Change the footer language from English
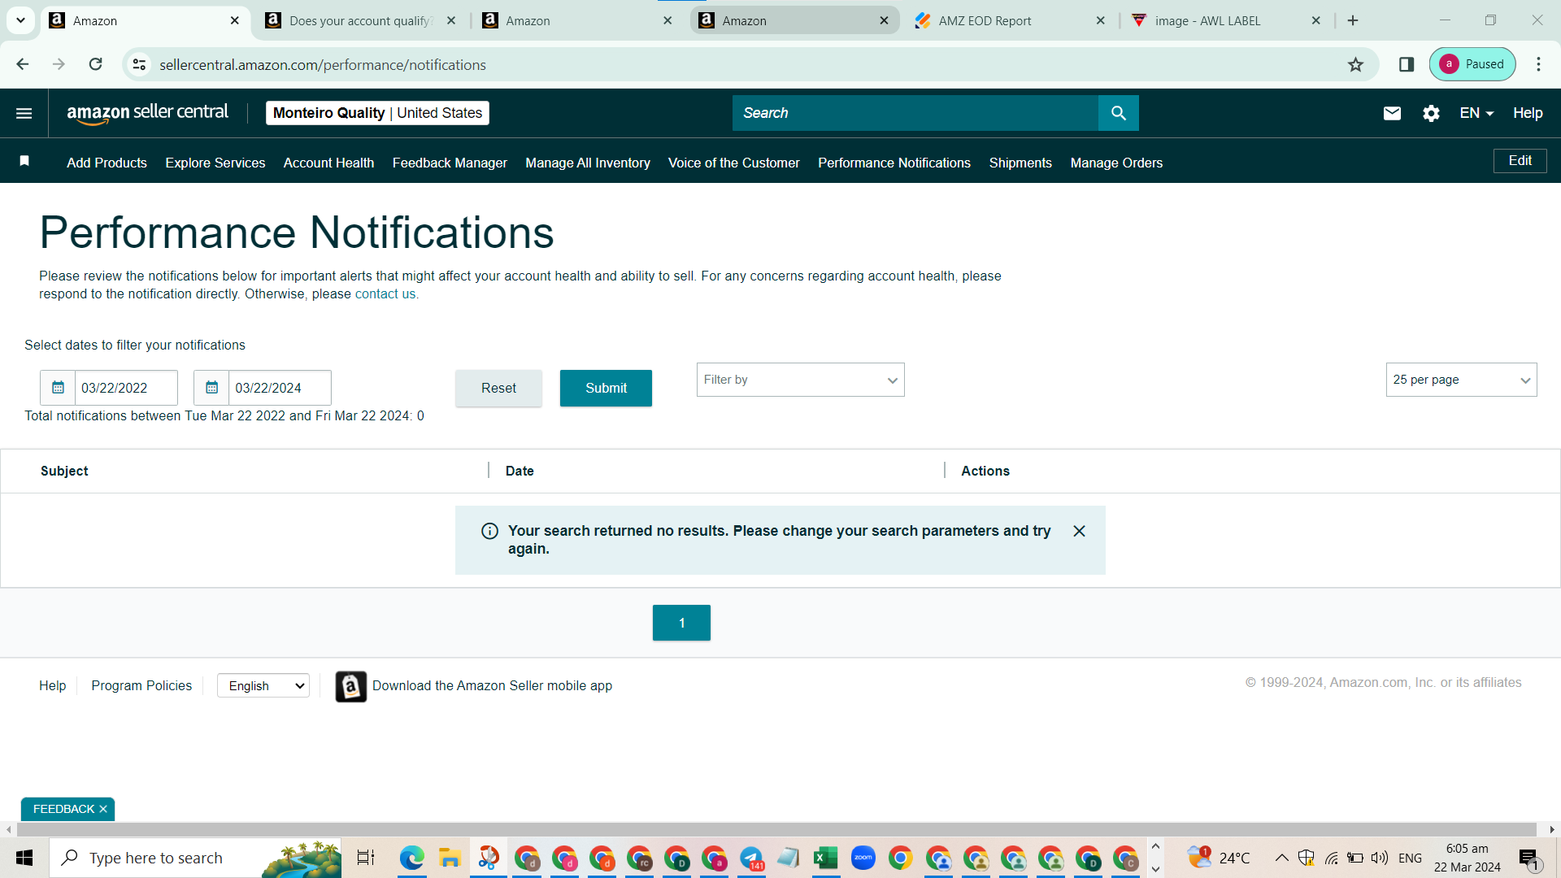The image size is (1561, 878). (263, 686)
